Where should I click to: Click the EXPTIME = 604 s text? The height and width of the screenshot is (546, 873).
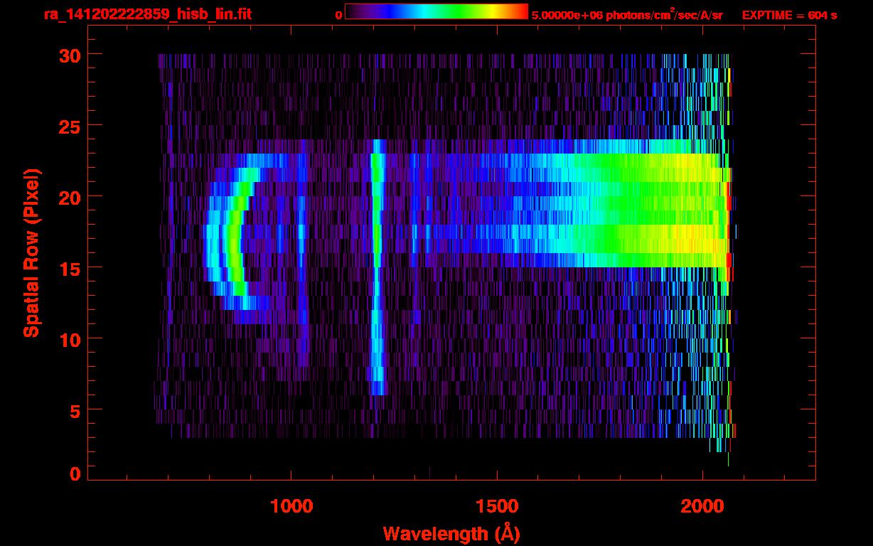(x=789, y=15)
